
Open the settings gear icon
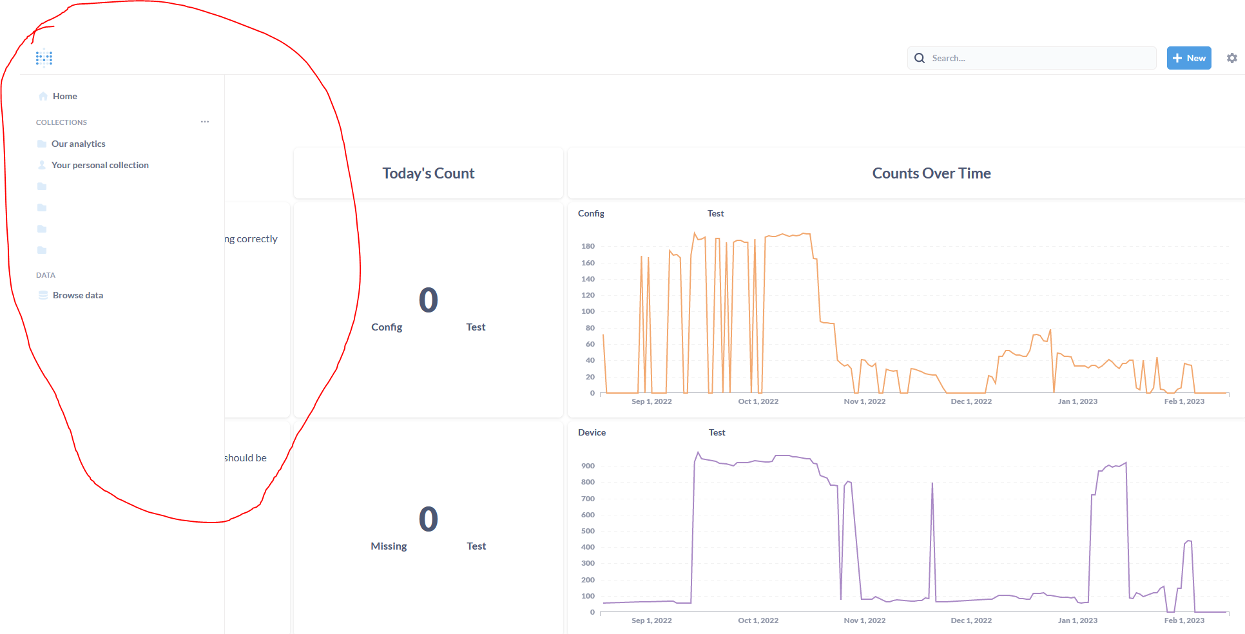pyautogui.click(x=1231, y=58)
